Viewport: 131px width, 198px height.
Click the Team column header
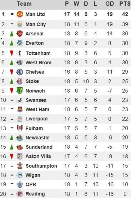point(24,4)
